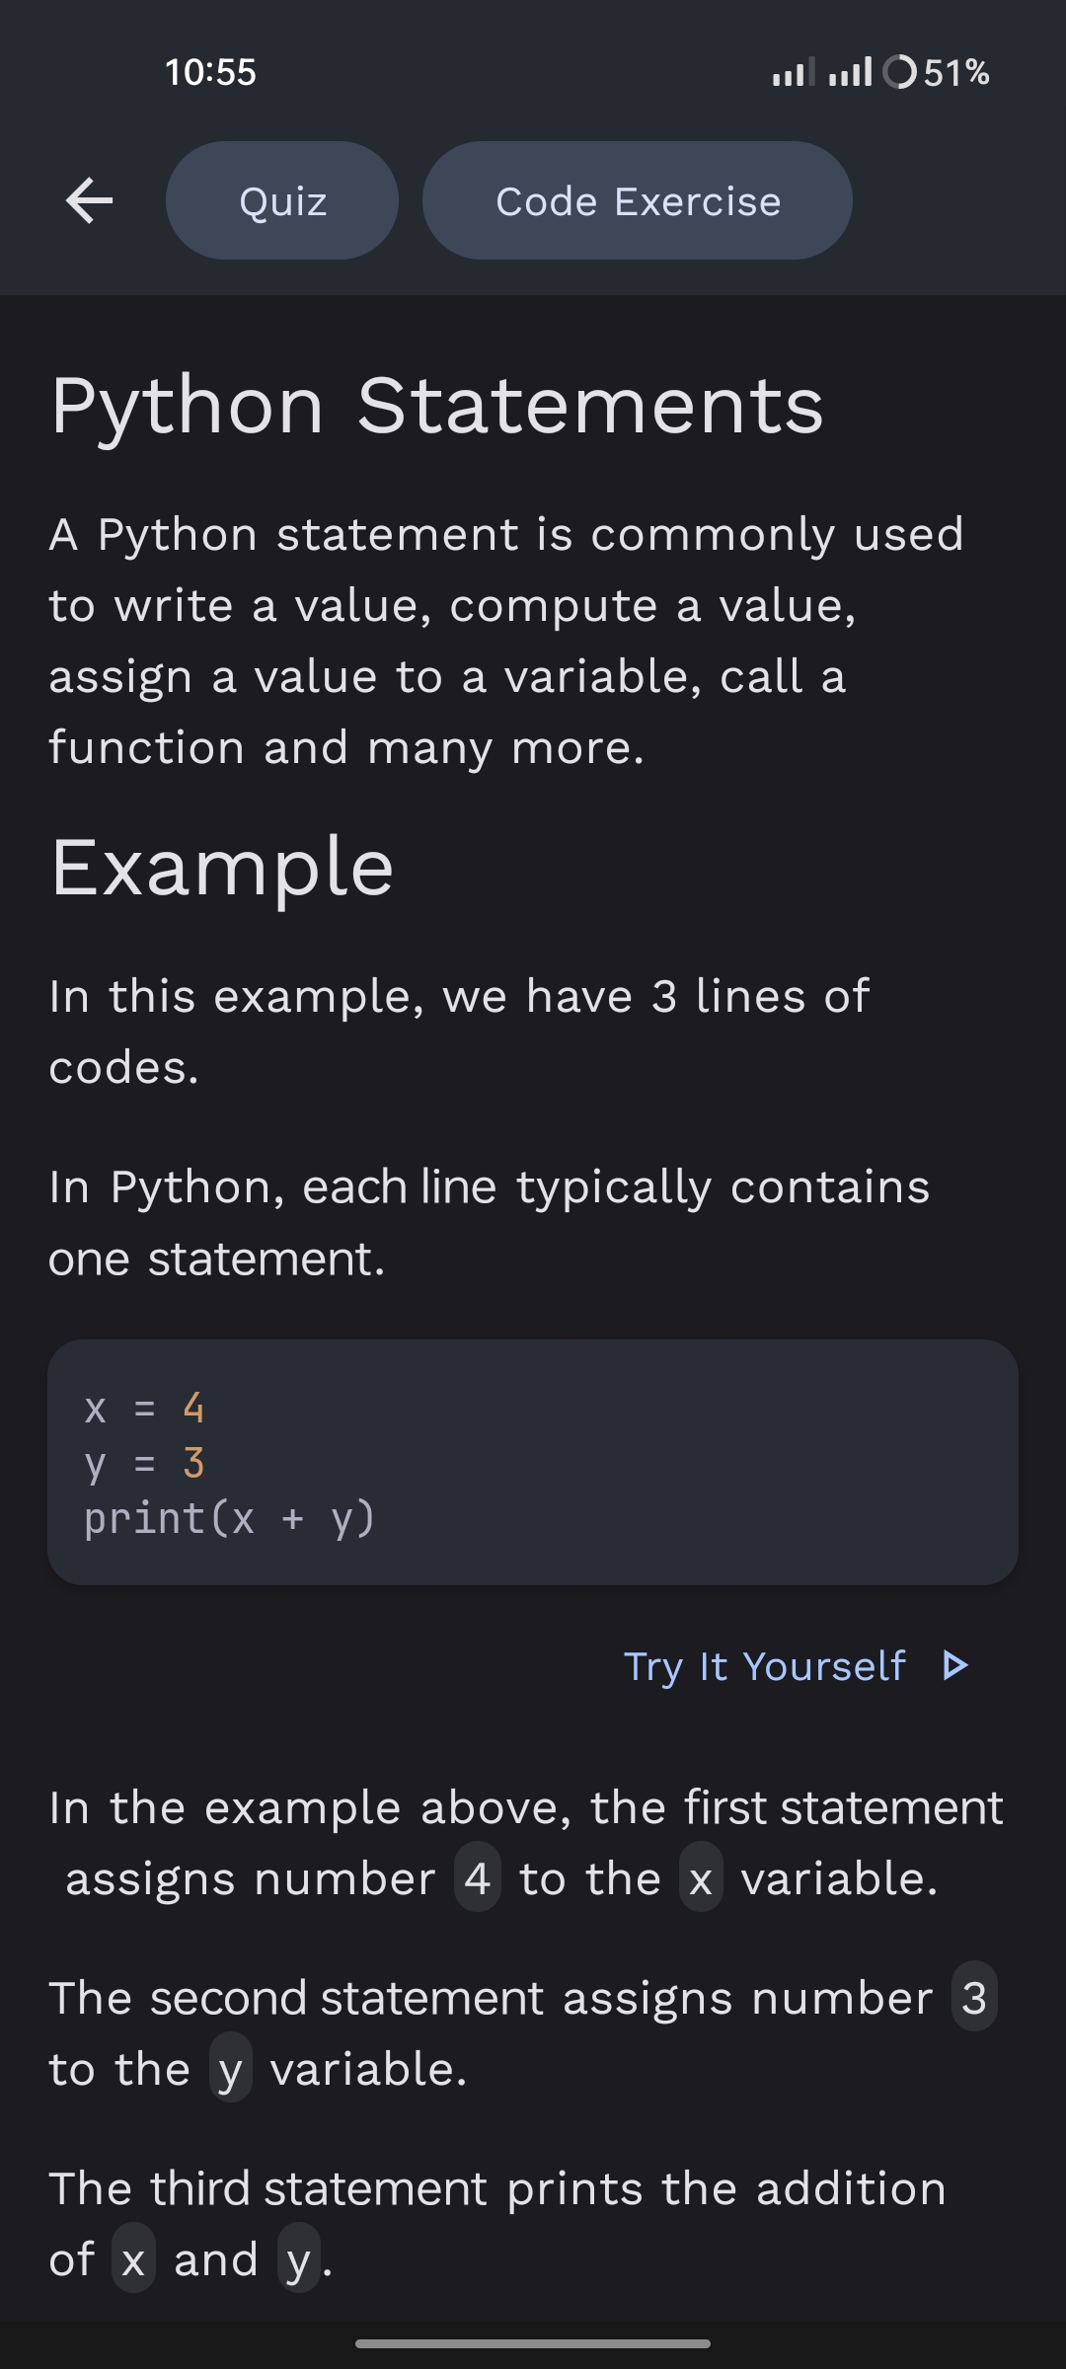This screenshot has height=2369, width=1066.
Task: Tap the 51% battery percentage text
Action: (x=956, y=72)
